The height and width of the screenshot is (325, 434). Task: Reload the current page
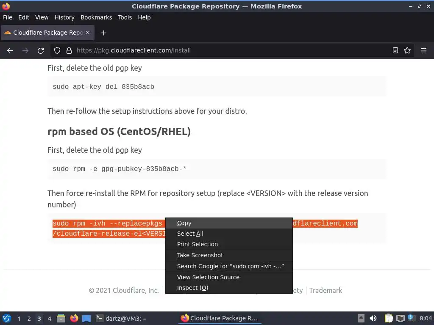click(x=41, y=51)
